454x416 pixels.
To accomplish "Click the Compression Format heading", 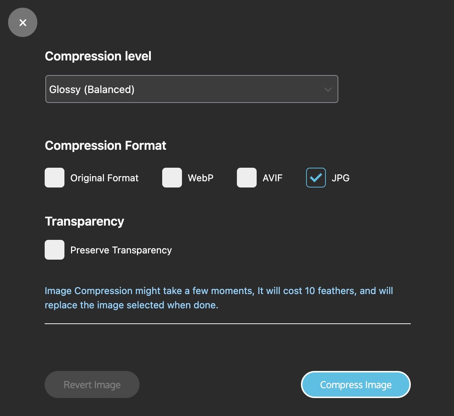I will click(x=105, y=145).
